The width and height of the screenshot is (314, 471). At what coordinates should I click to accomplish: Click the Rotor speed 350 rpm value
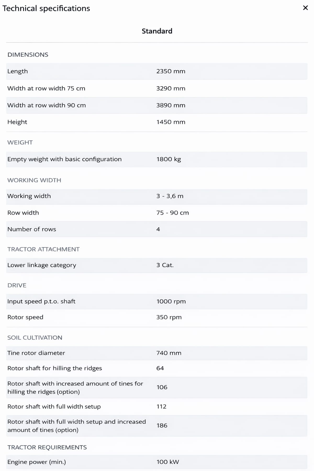(x=169, y=317)
